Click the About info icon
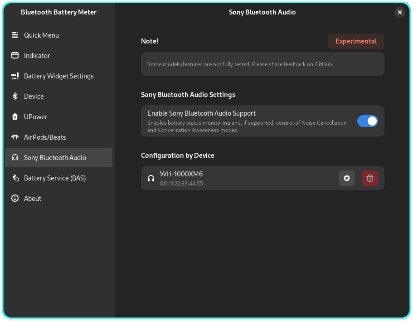 click(15, 199)
